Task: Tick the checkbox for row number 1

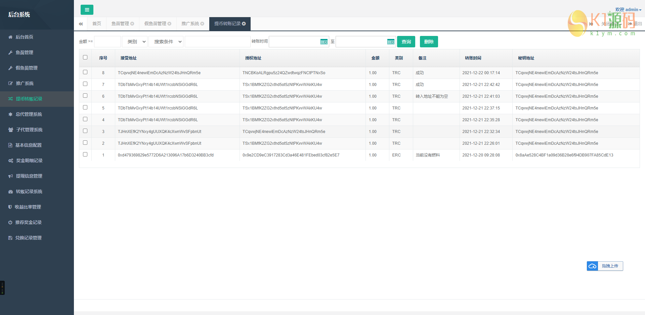Action: [85, 154]
